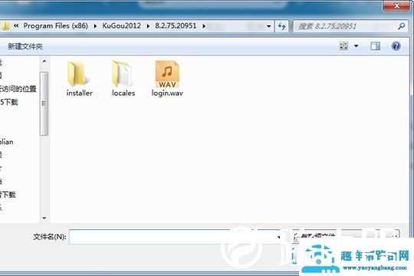The image size is (414, 276).
Task: Click the refresh address button
Action: tap(281, 26)
